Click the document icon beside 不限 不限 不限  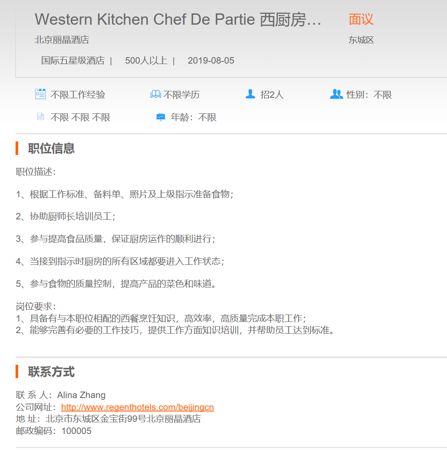click(40, 117)
